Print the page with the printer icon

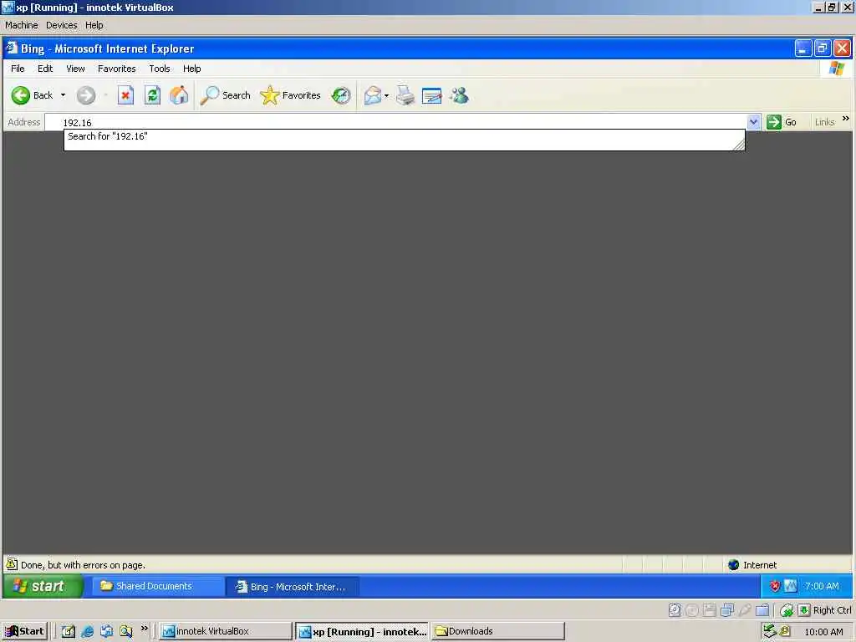coord(405,95)
